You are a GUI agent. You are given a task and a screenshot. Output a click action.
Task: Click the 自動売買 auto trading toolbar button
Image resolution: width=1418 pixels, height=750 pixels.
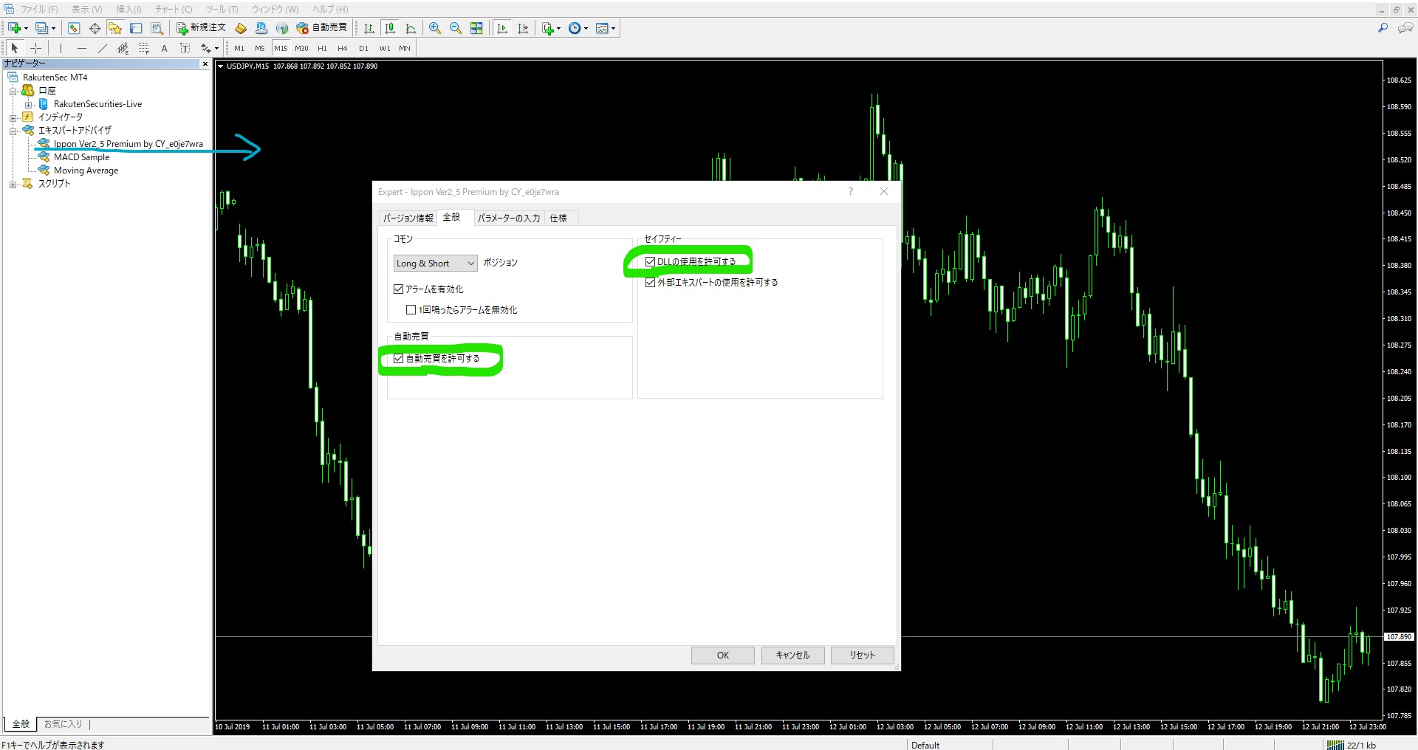coord(322,28)
